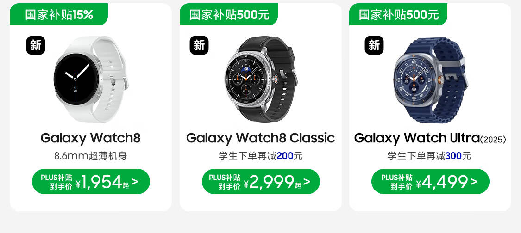Click the ¥2,999 PLUS补贴 price button

(x=261, y=182)
